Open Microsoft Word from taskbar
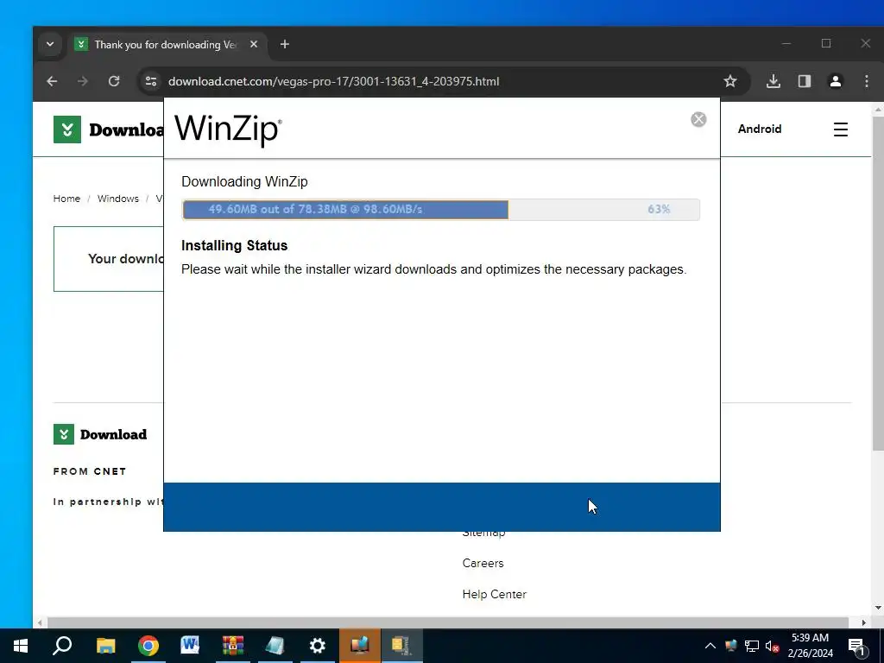Viewport: 884px width, 663px height. pos(190,646)
